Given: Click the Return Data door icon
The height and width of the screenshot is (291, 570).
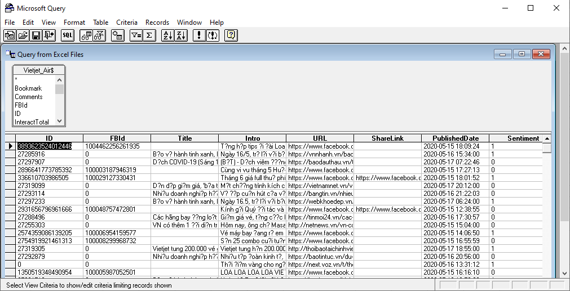Looking at the screenshot, I should [x=49, y=35].
